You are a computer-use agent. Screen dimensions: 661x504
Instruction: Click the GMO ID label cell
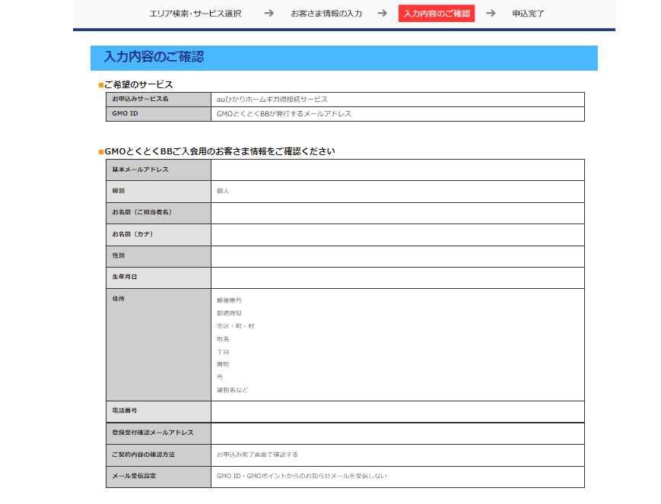158,114
